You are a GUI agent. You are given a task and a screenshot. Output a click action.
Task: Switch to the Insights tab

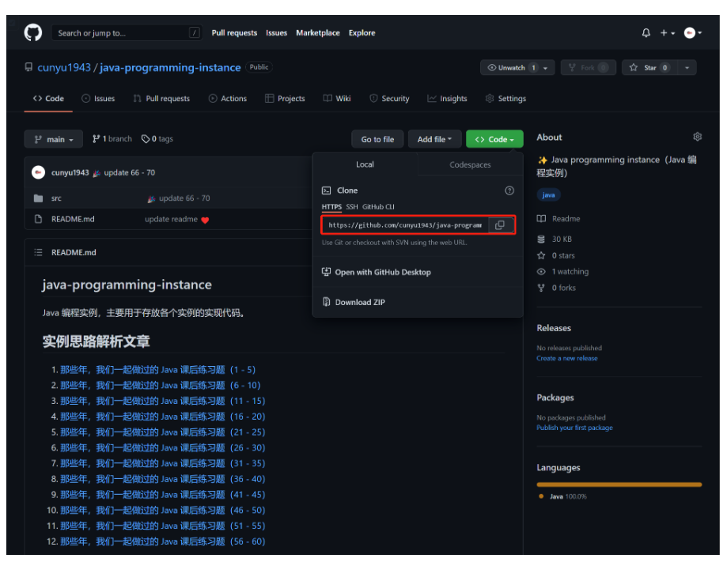pyautogui.click(x=447, y=98)
